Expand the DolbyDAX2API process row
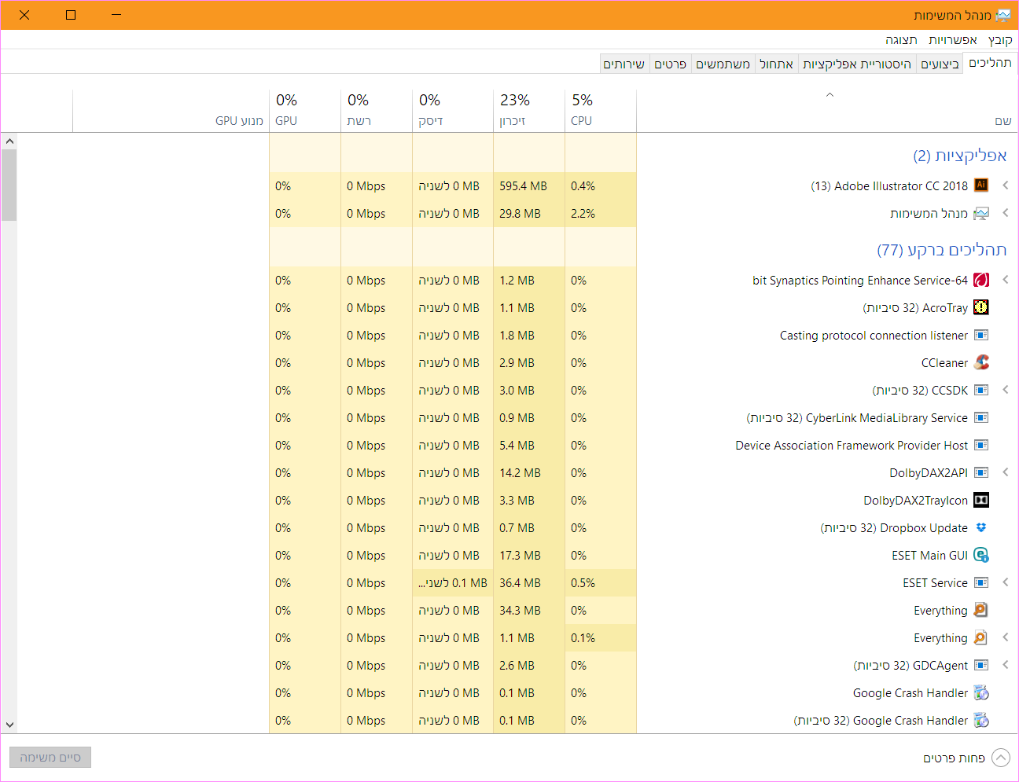This screenshot has width=1019, height=782. (1005, 472)
